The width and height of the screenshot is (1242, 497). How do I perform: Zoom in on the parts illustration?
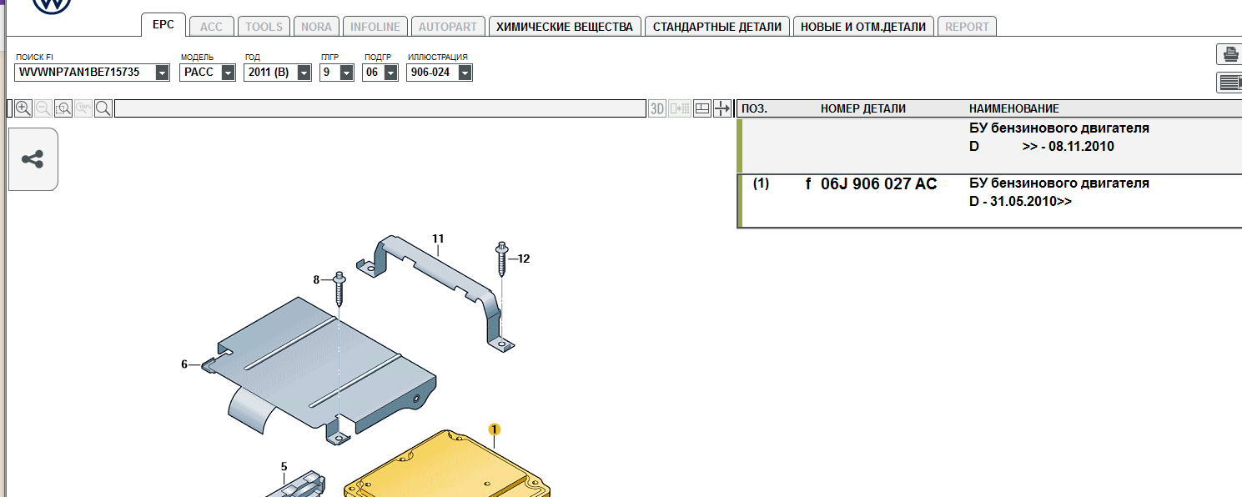click(x=23, y=108)
